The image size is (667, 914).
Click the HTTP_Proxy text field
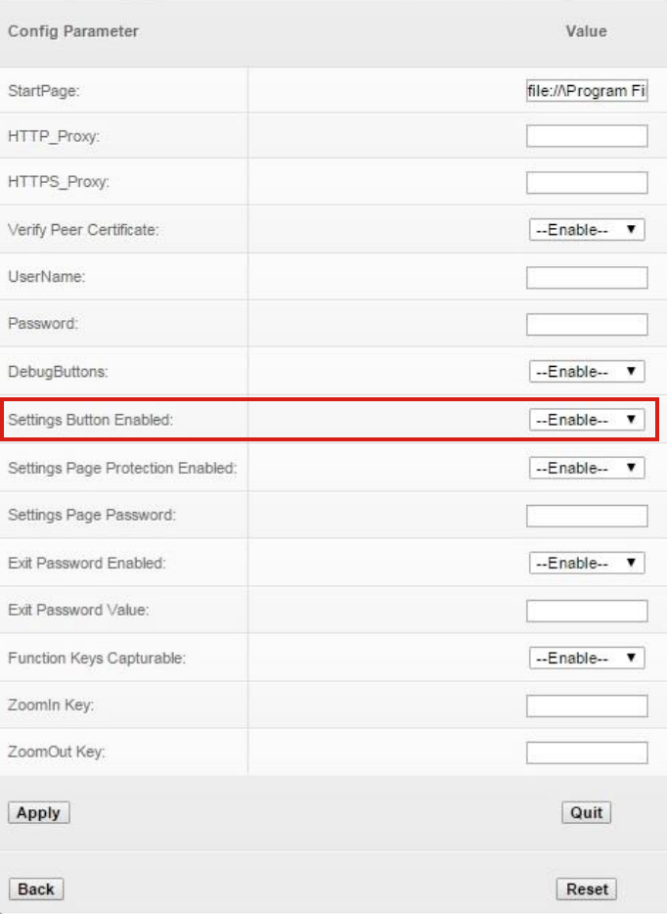pos(587,136)
